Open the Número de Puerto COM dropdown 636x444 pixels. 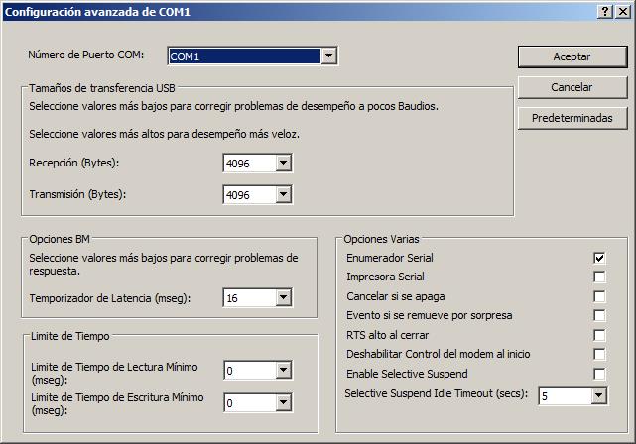pyautogui.click(x=329, y=55)
